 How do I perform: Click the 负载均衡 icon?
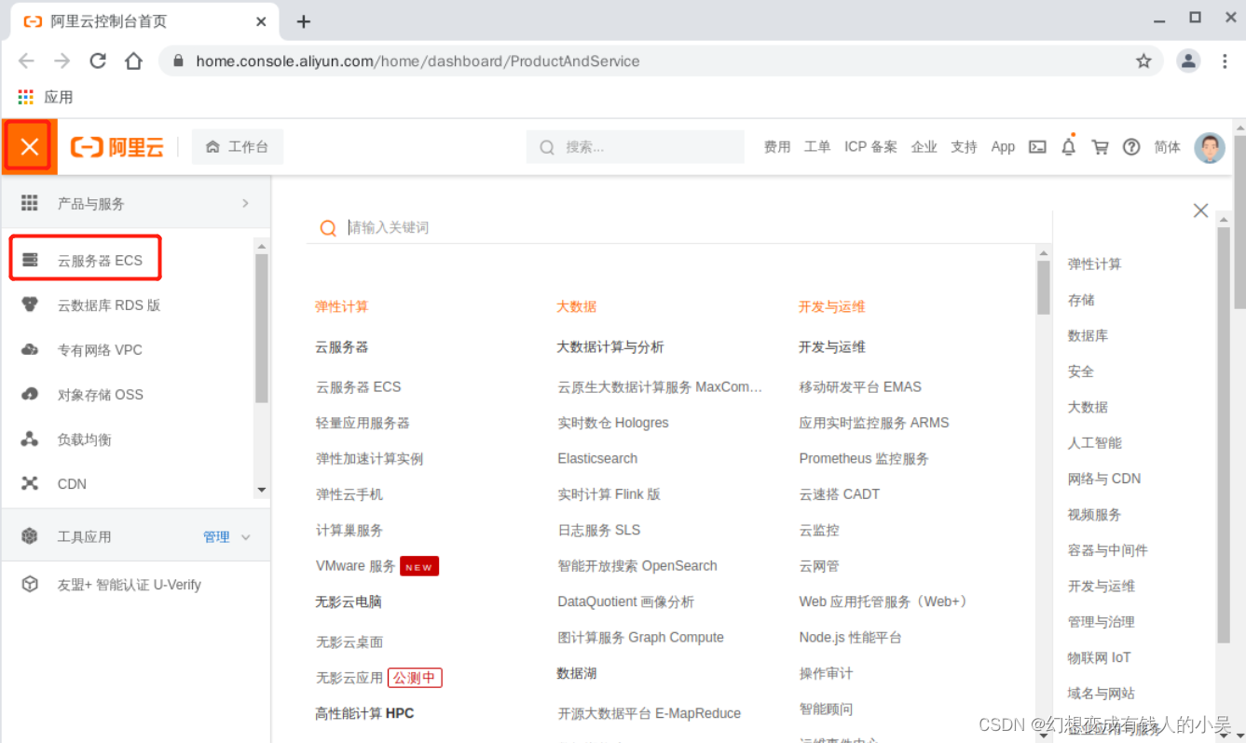pyautogui.click(x=30, y=439)
